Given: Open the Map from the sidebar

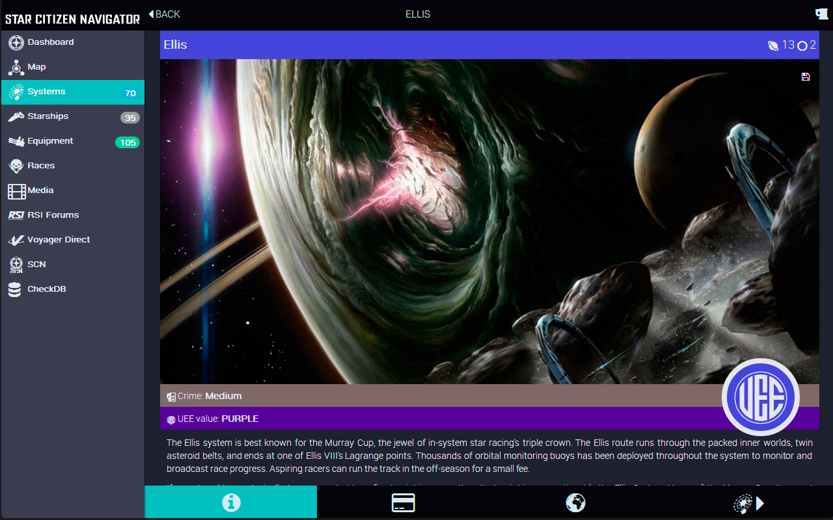Looking at the screenshot, I should point(37,67).
